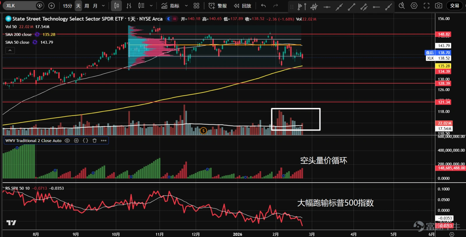Click the S split marker on chart

tap(203, 131)
